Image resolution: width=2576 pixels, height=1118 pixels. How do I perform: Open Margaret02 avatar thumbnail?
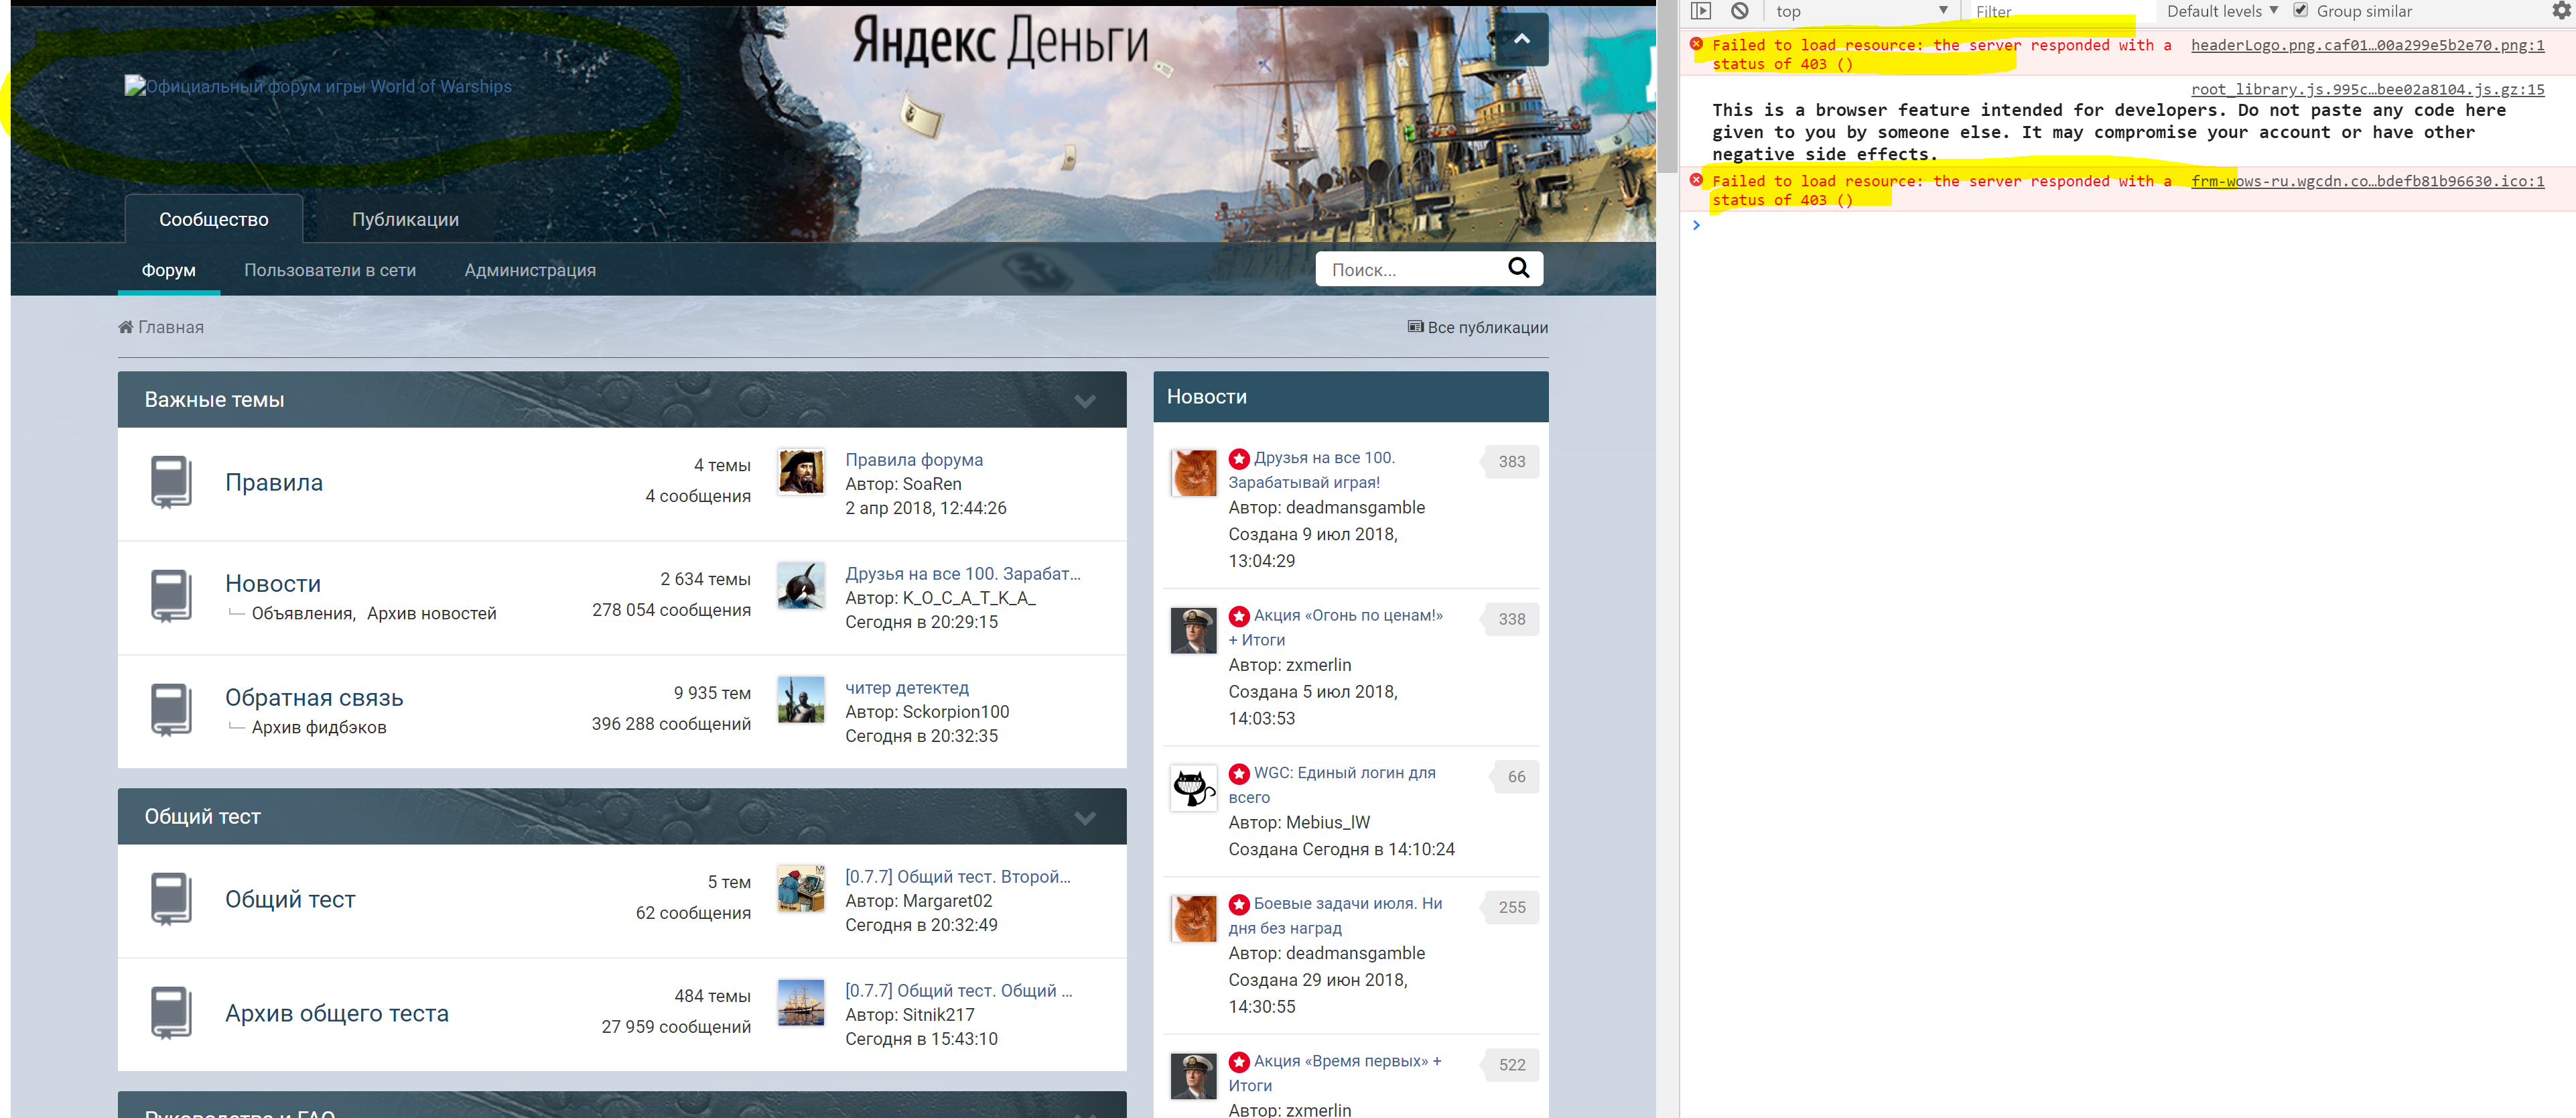click(x=801, y=889)
